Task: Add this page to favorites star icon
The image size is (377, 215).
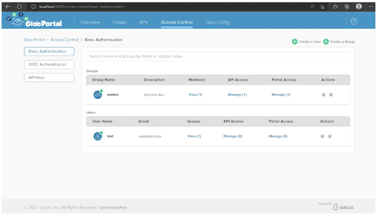Action: pyautogui.click(x=322, y=6)
